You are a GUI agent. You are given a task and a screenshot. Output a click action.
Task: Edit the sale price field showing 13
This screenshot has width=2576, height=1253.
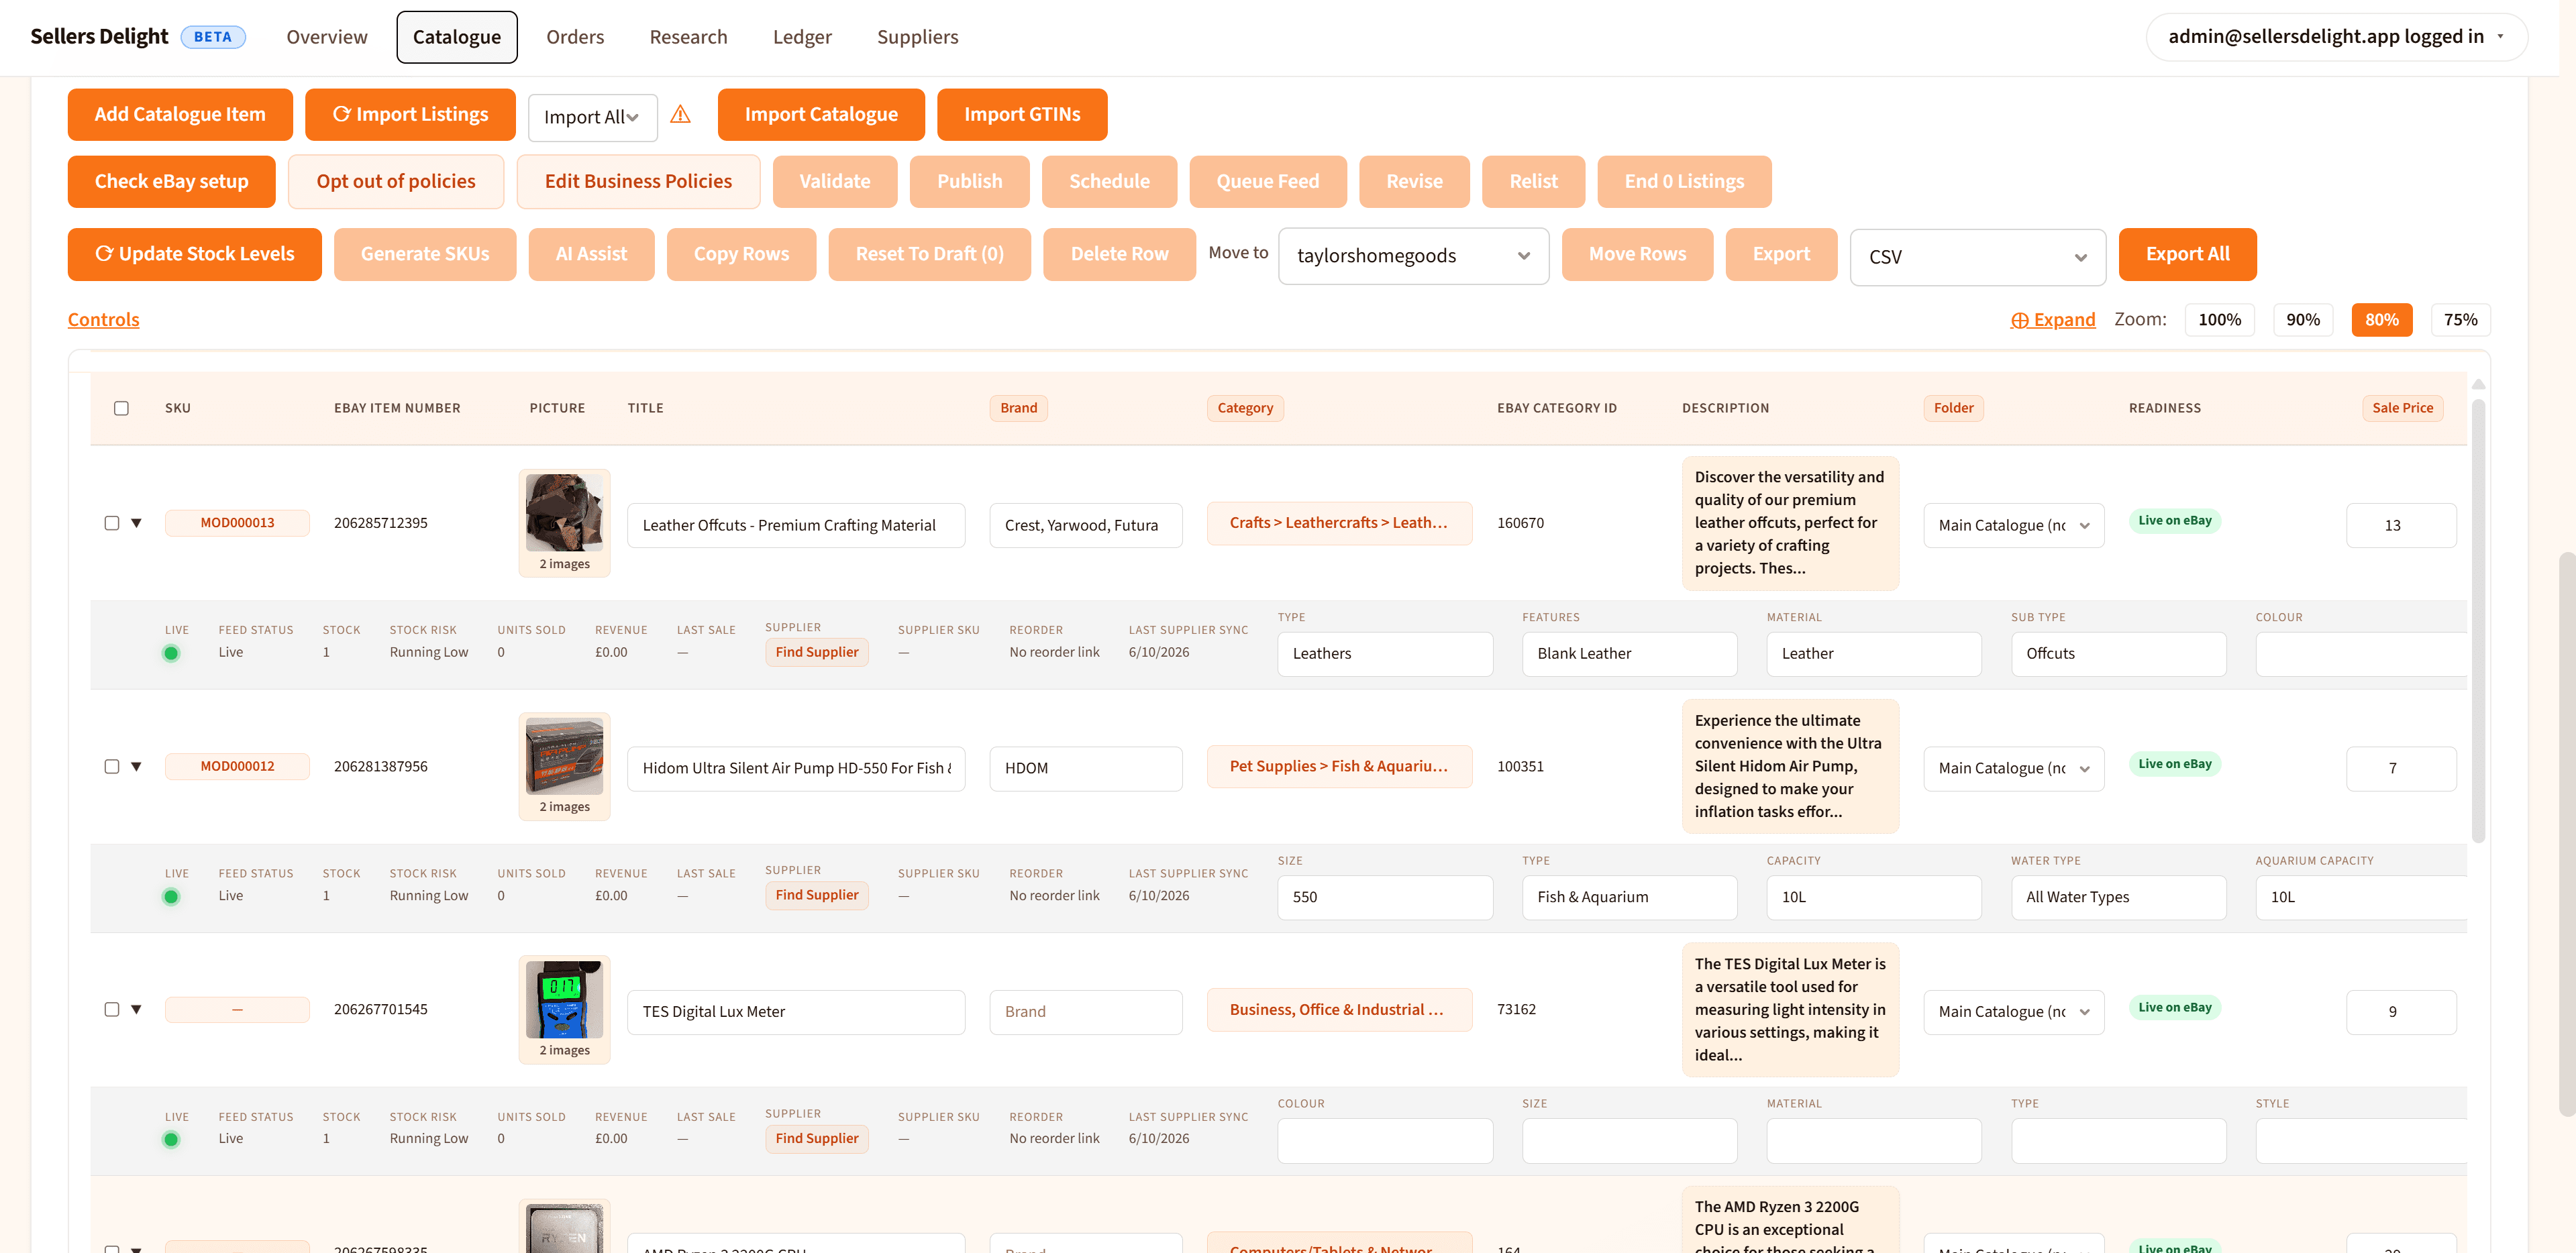point(2401,525)
